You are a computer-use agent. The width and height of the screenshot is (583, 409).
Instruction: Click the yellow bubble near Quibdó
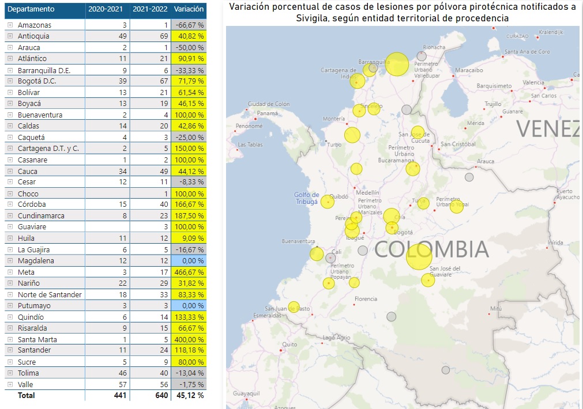pos(328,202)
